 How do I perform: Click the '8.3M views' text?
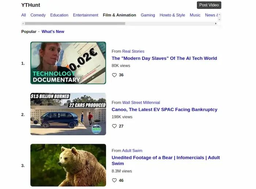[122, 171]
